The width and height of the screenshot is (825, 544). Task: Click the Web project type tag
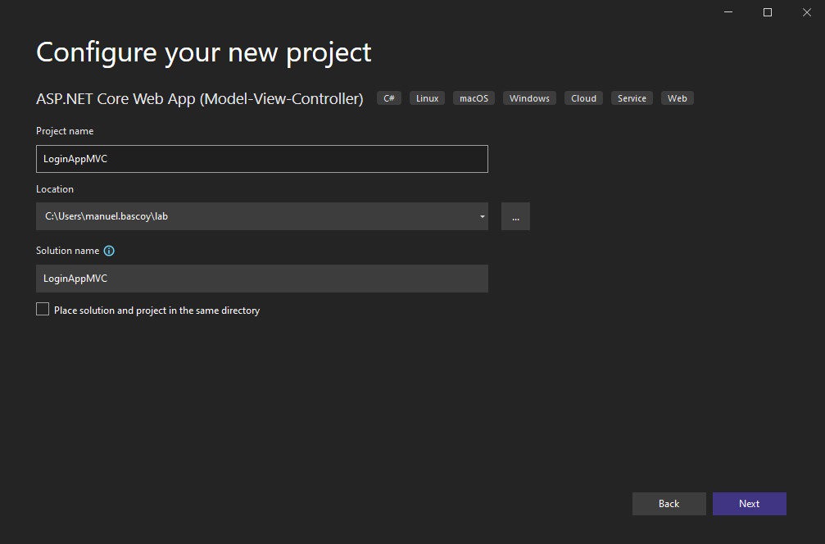(x=677, y=98)
